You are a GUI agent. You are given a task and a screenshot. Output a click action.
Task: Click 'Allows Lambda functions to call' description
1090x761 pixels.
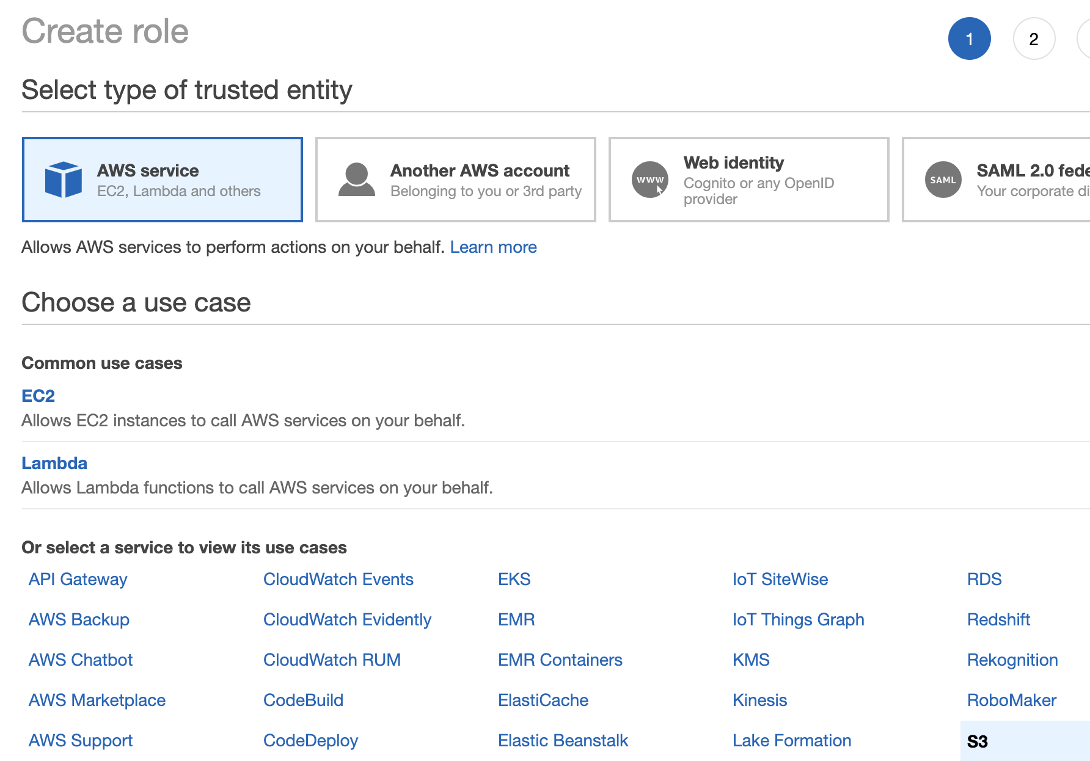tap(257, 488)
